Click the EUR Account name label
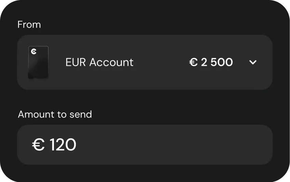 (x=99, y=62)
